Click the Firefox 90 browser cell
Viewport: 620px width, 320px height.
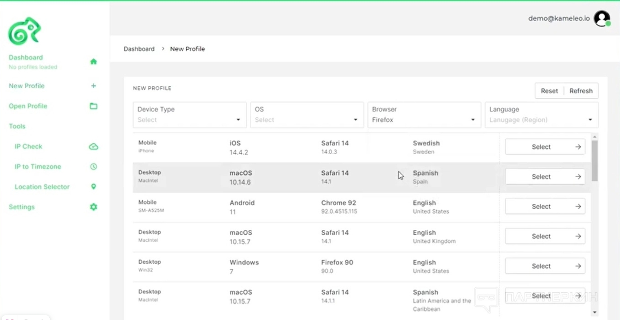click(337, 266)
